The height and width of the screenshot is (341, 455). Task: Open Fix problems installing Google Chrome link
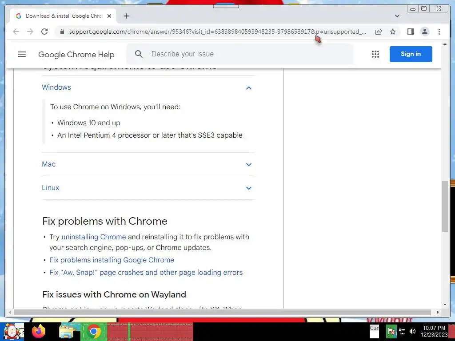112,260
